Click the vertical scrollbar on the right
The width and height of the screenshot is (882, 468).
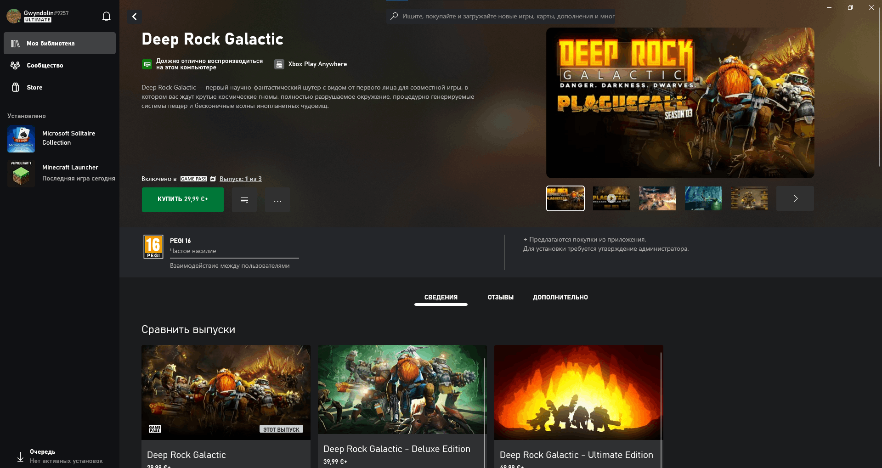click(x=880, y=87)
